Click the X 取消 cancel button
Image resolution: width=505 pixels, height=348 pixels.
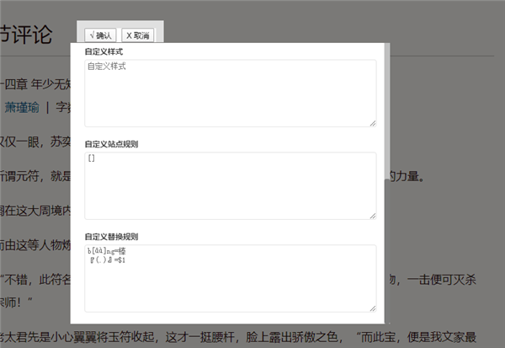137,35
